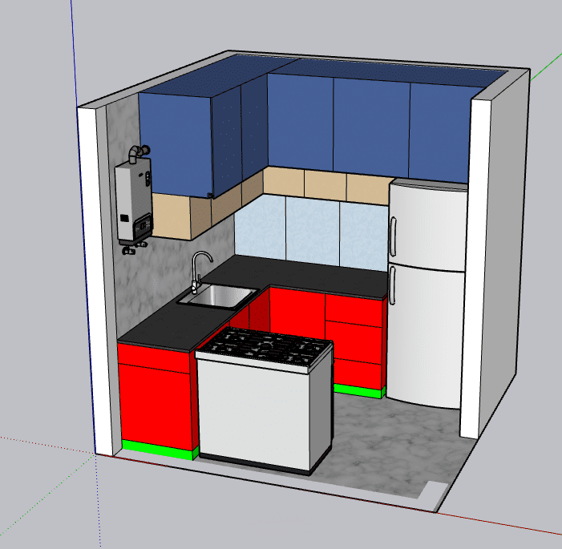Pick the black control panel on the water heater
Image resolution: width=562 pixels, height=549 pixels.
143,227
